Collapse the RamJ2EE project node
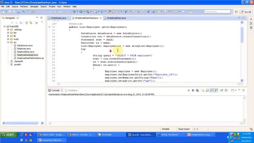This screenshot has height=143, width=254. (x=4, y=26)
